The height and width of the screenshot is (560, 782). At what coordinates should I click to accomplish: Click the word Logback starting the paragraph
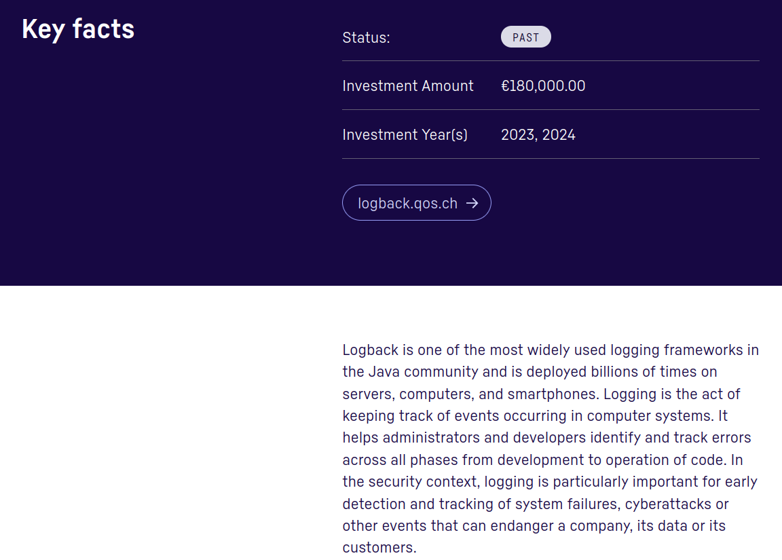(x=370, y=350)
